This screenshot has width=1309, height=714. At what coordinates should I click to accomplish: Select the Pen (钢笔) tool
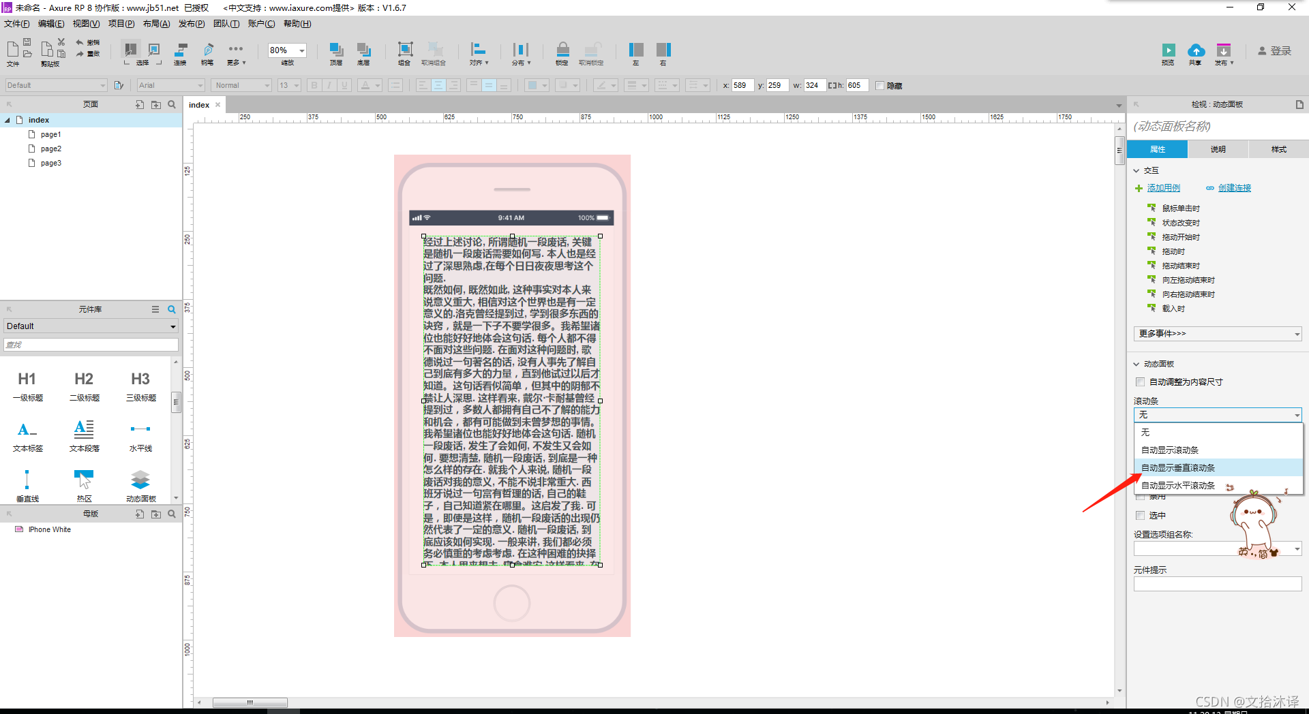click(208, 50)
